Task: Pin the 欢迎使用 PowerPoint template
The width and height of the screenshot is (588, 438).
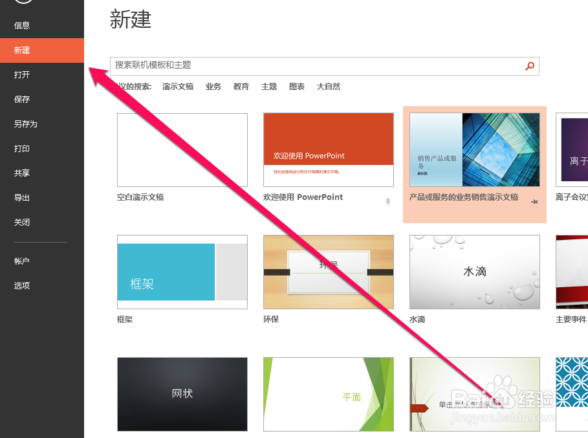Action: point(388,202)
